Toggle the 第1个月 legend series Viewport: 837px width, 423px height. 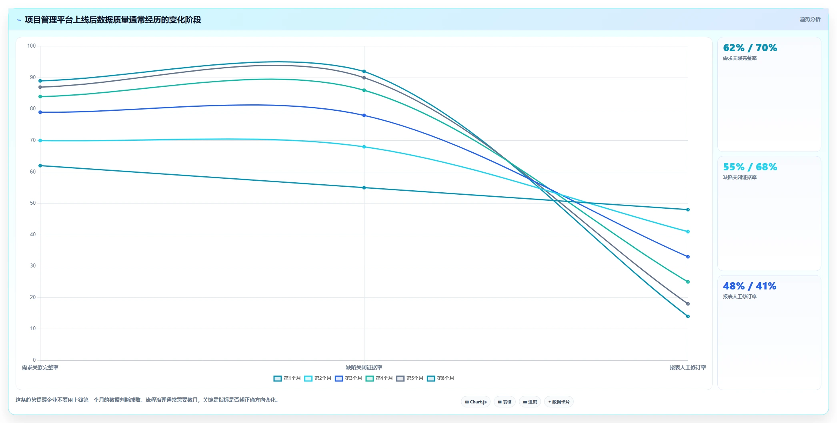[x=287, y=378]
